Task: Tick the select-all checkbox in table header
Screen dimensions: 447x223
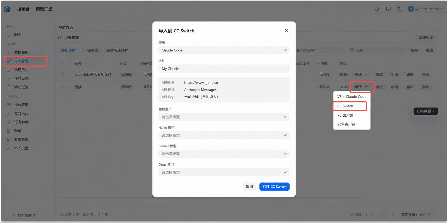Action: pyautogui.click(x=64, y=63)
